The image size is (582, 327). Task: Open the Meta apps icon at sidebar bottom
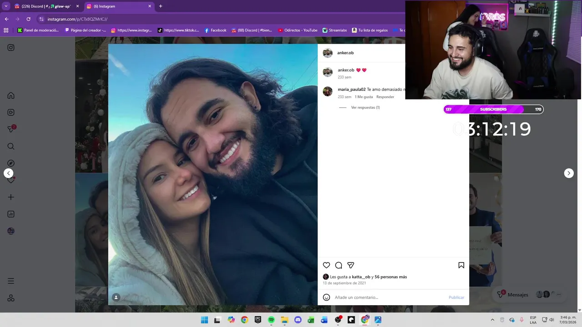[11, 298]
